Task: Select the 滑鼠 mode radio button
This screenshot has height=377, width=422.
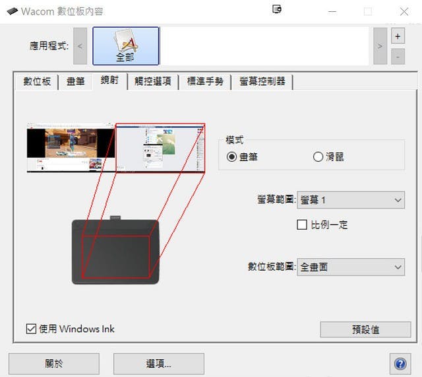Action: tap(318, 156)
